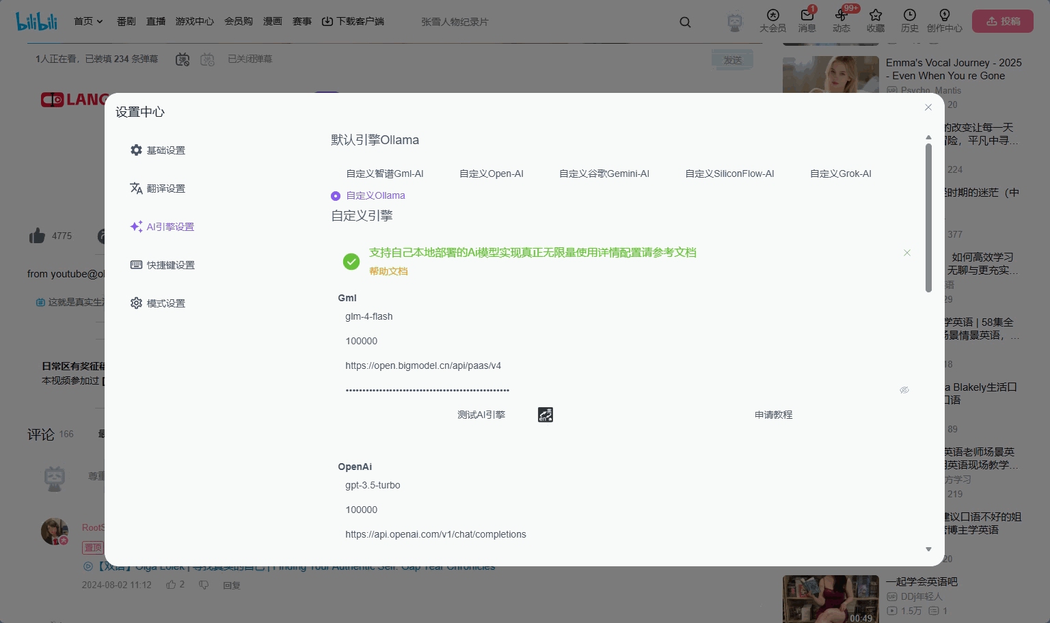Open AI引擎设置 in settings sidebar
The image size is (1050, 623).
[x=162, y=227]
